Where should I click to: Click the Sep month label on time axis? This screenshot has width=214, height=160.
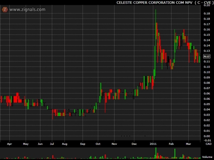[x=83, y=144]
